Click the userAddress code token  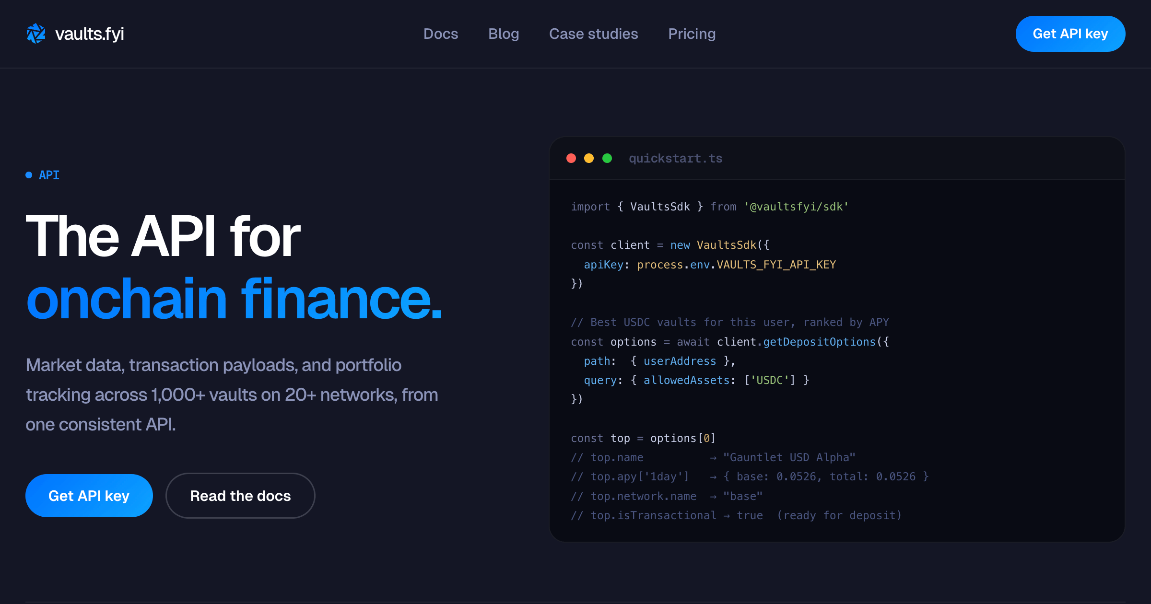point(680,361)
